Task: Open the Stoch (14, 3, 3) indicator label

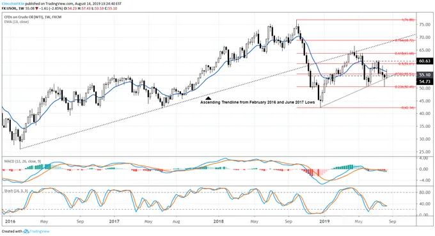Action: click(16, 191)
